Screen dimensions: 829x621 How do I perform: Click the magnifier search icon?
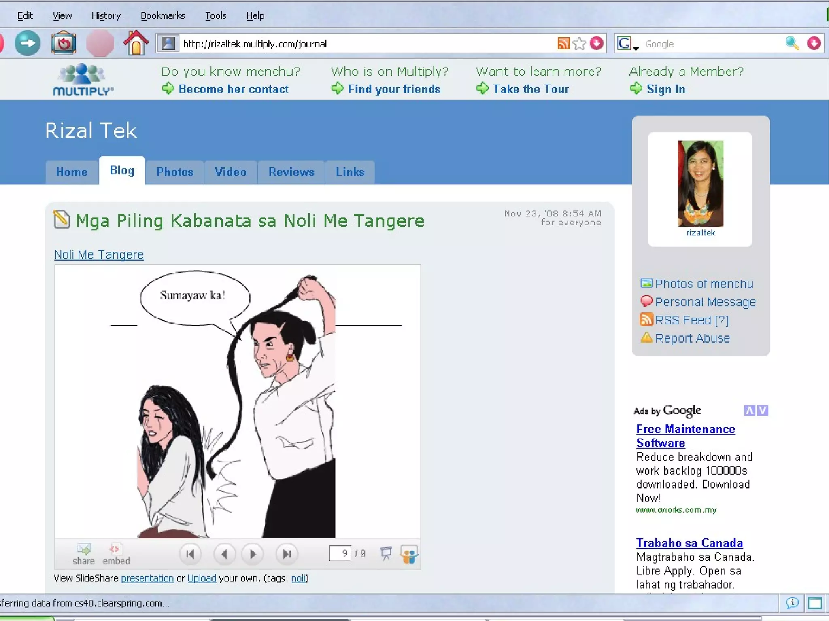pos(792,43)
